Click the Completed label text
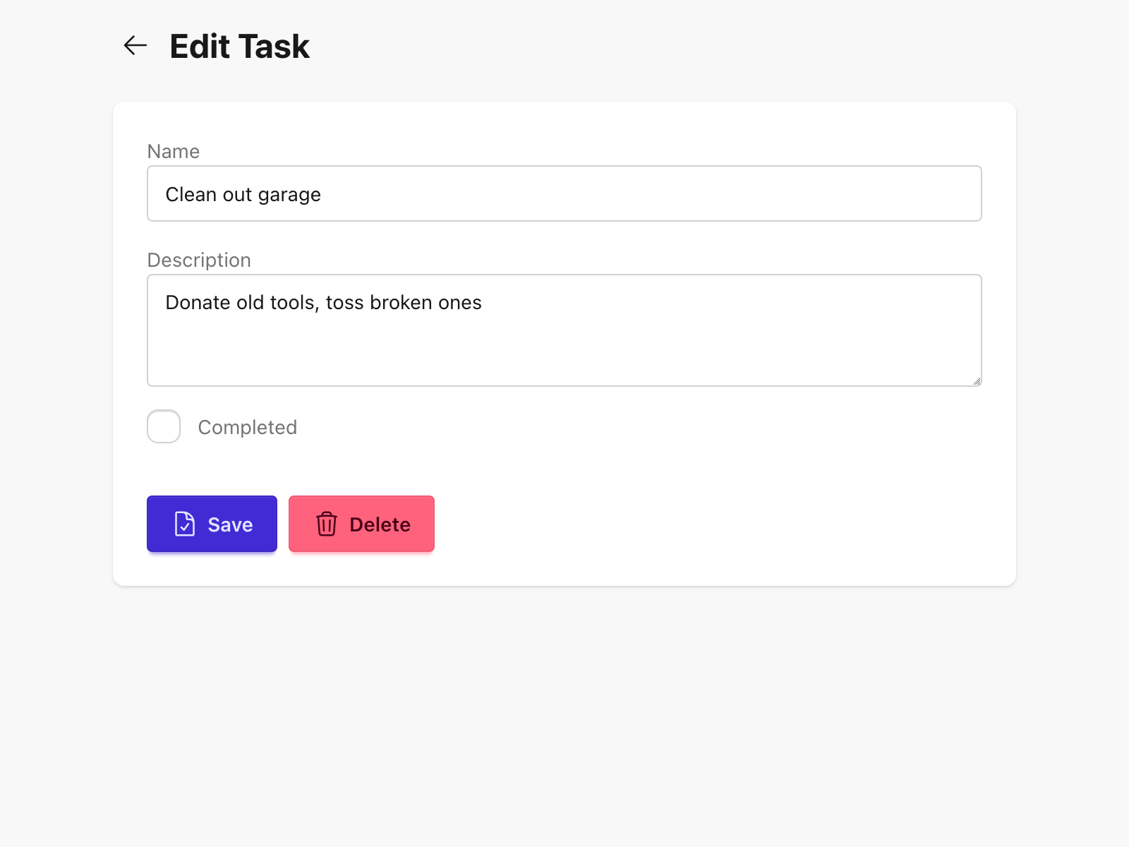1129x847 pixels. 247,427
